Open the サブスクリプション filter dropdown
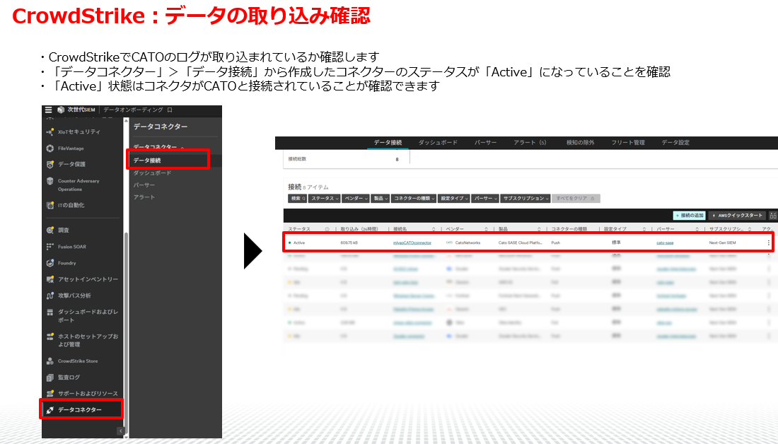This screenshot has height=444, width=778. (526, 199)
